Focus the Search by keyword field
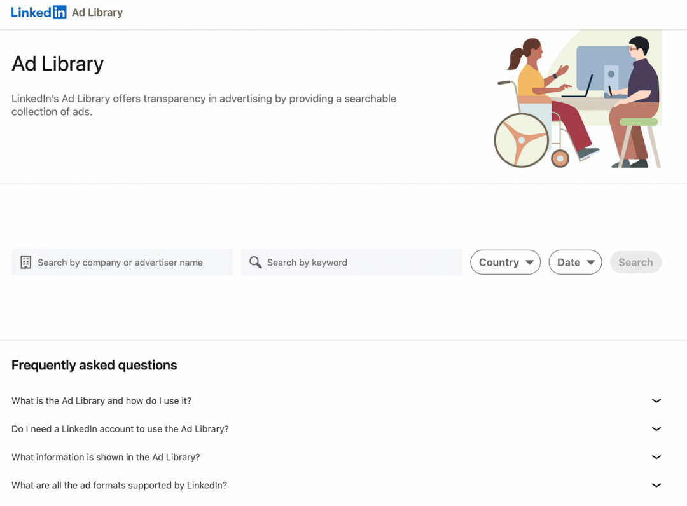687x506 pixels. 351,262
